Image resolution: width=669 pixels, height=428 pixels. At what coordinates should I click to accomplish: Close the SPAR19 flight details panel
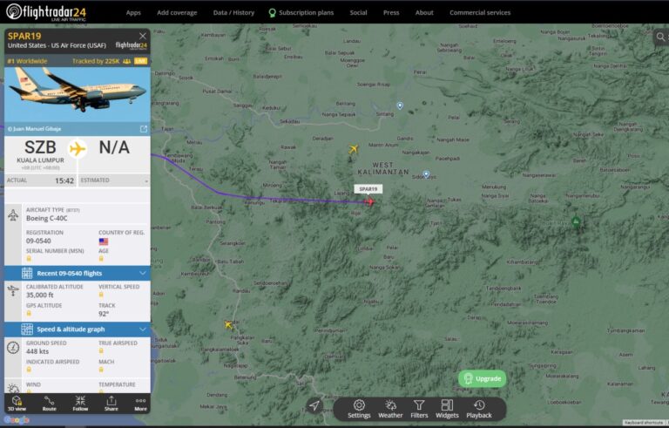(143, 36)
